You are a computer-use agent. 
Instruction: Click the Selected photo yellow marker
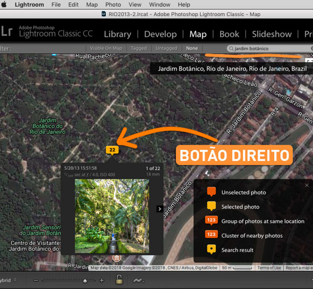(x=212, y=206)
